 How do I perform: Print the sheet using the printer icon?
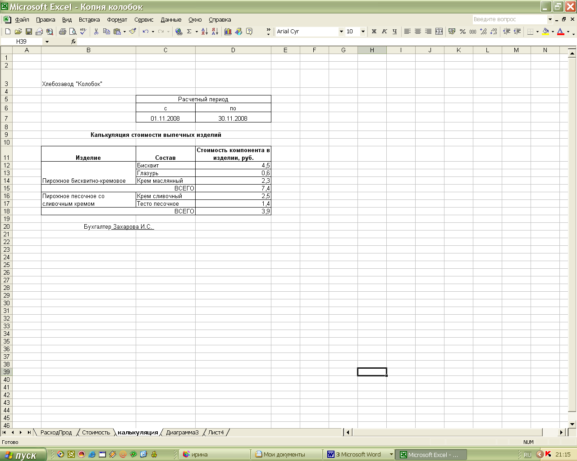point(63,32)
